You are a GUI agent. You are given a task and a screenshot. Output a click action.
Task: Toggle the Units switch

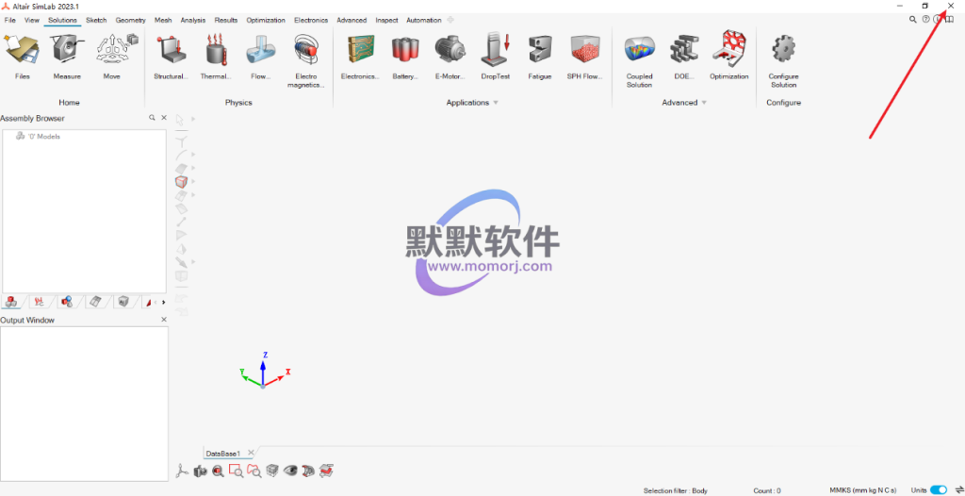tap(938, 490)
